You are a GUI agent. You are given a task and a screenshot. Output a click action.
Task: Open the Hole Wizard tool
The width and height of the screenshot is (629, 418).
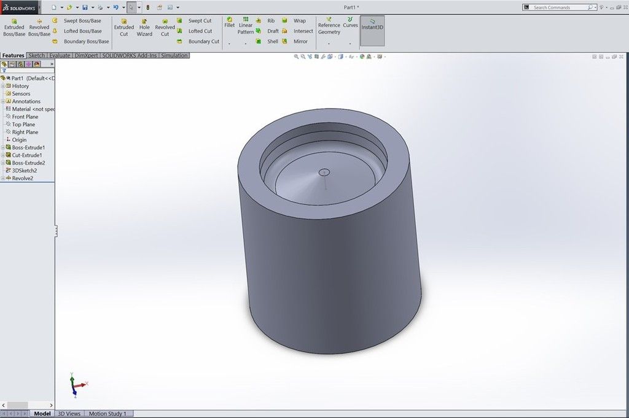tap(144, 28)
